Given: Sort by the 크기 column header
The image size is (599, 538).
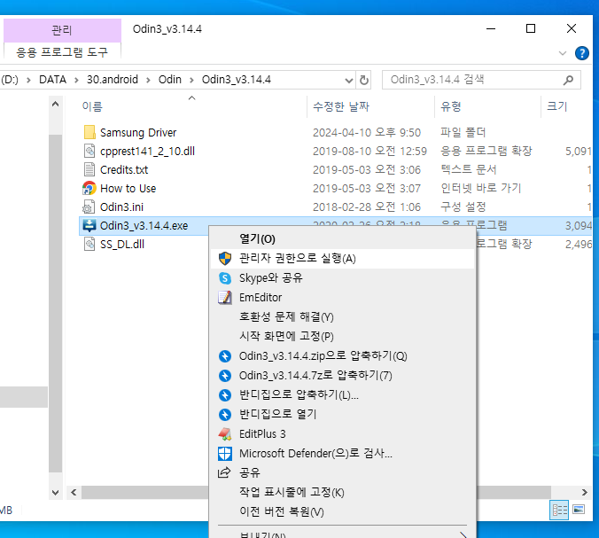Looking at the screenshot, I should coord(557,106).
